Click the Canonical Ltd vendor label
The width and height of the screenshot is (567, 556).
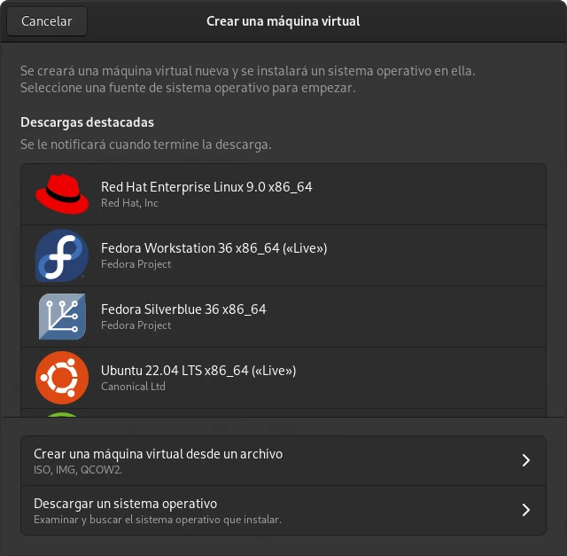pyautogui.click(x=135, y=387)
